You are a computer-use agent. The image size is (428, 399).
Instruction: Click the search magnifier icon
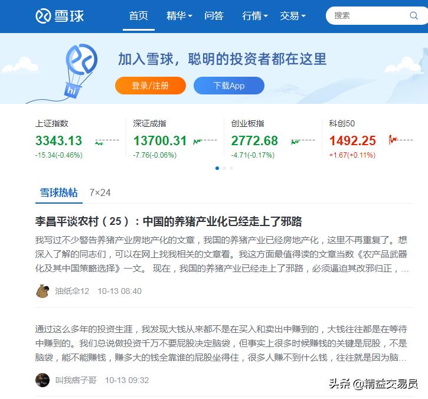[x=414, y=15]
